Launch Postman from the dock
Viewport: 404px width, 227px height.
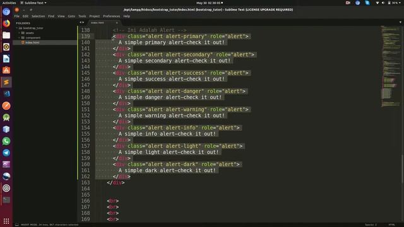[6, 106]
